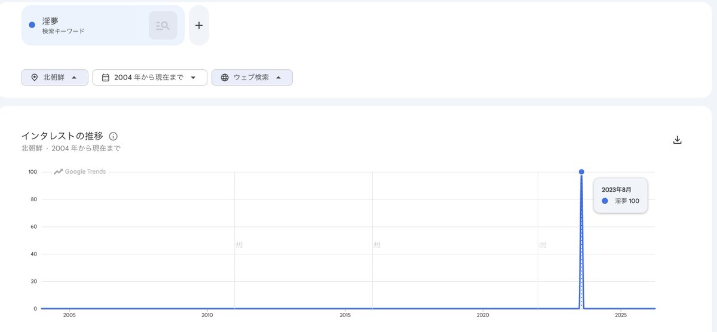Click the location pin icon in the region filter
717x332 pixels.
pyautogui.click(x=34, y=78)
